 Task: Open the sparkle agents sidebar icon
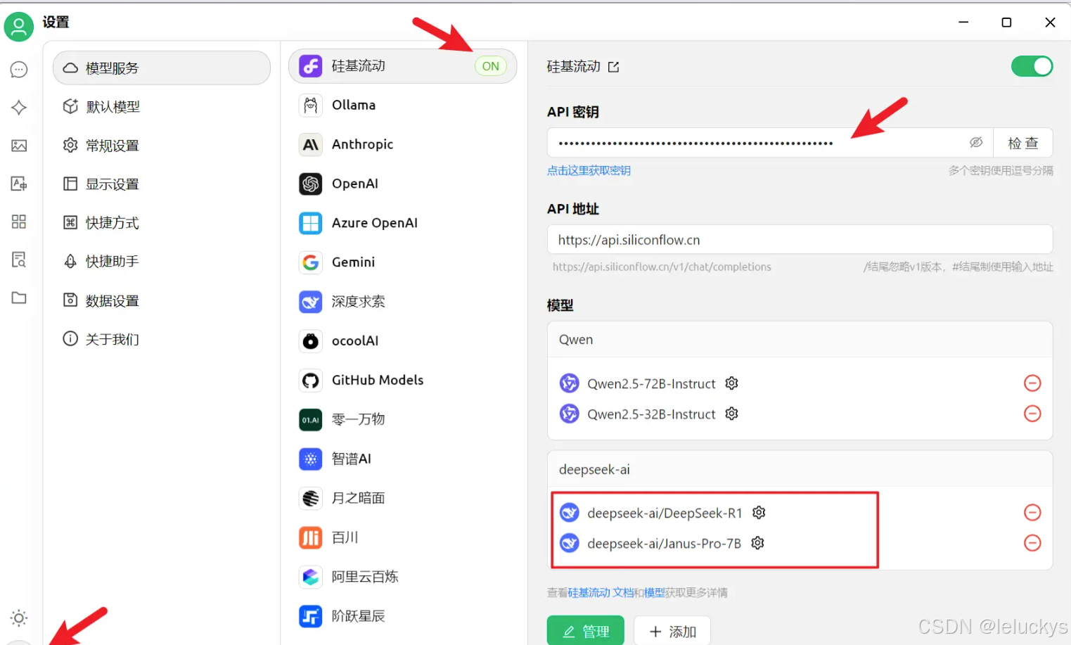point(19,108)
